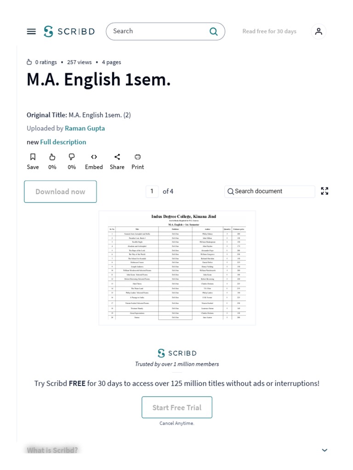Share this document
The height and width of the screenshot is (470, 353).
117,157
